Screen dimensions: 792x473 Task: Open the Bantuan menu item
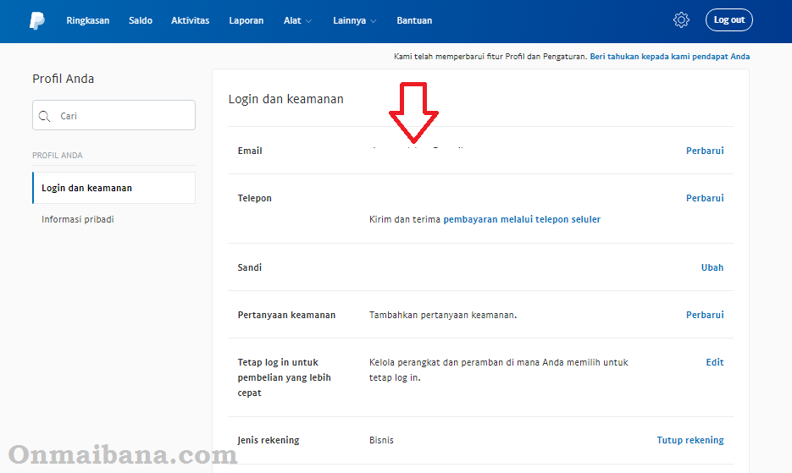tap(414, 20)
